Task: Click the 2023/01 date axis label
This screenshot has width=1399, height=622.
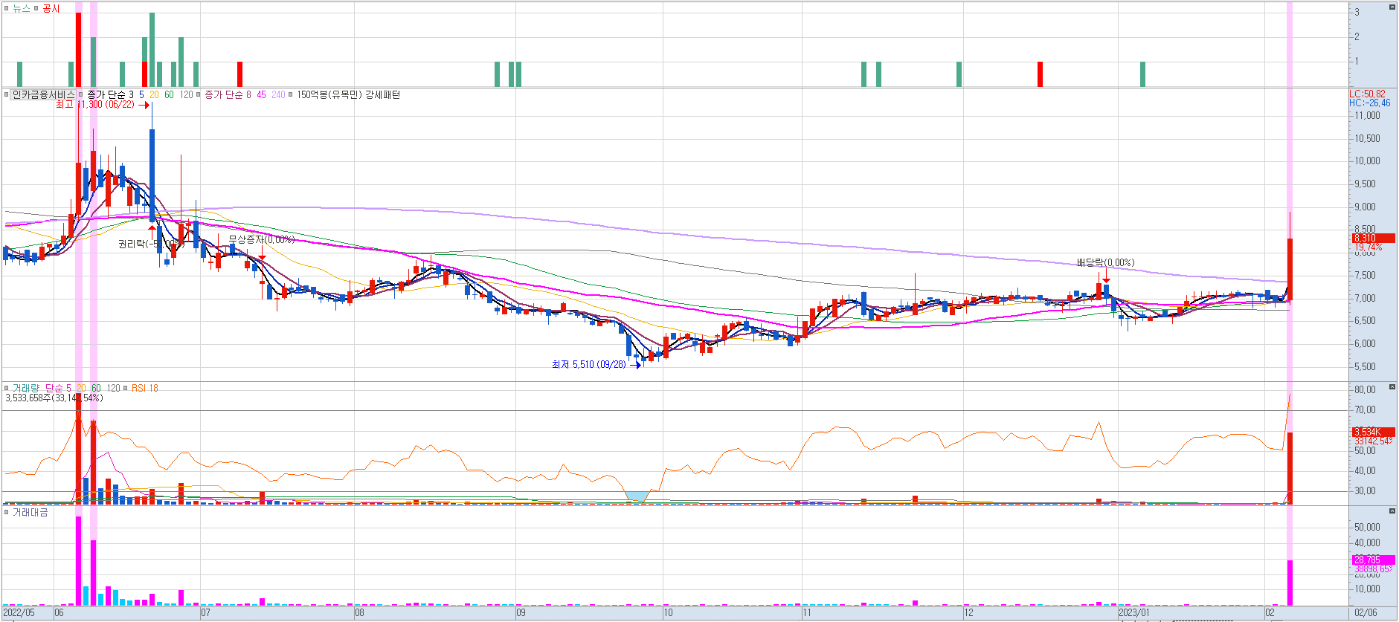Action: click(x=1135, y=613)
